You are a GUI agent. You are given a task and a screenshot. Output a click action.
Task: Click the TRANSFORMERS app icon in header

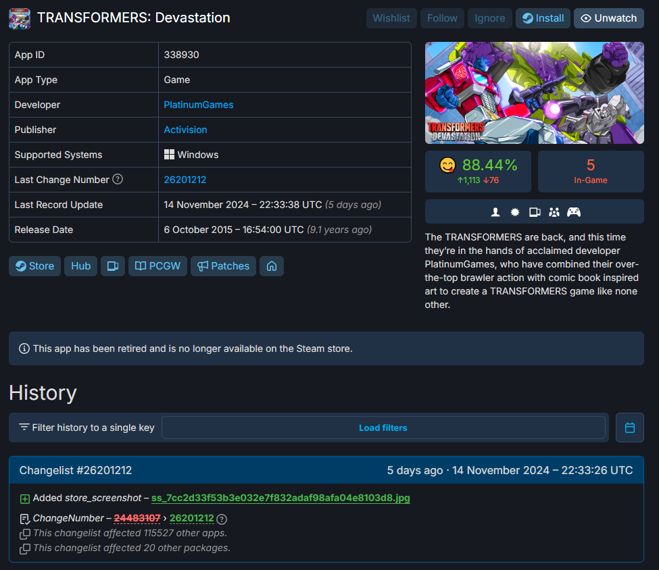pos(20,18)
